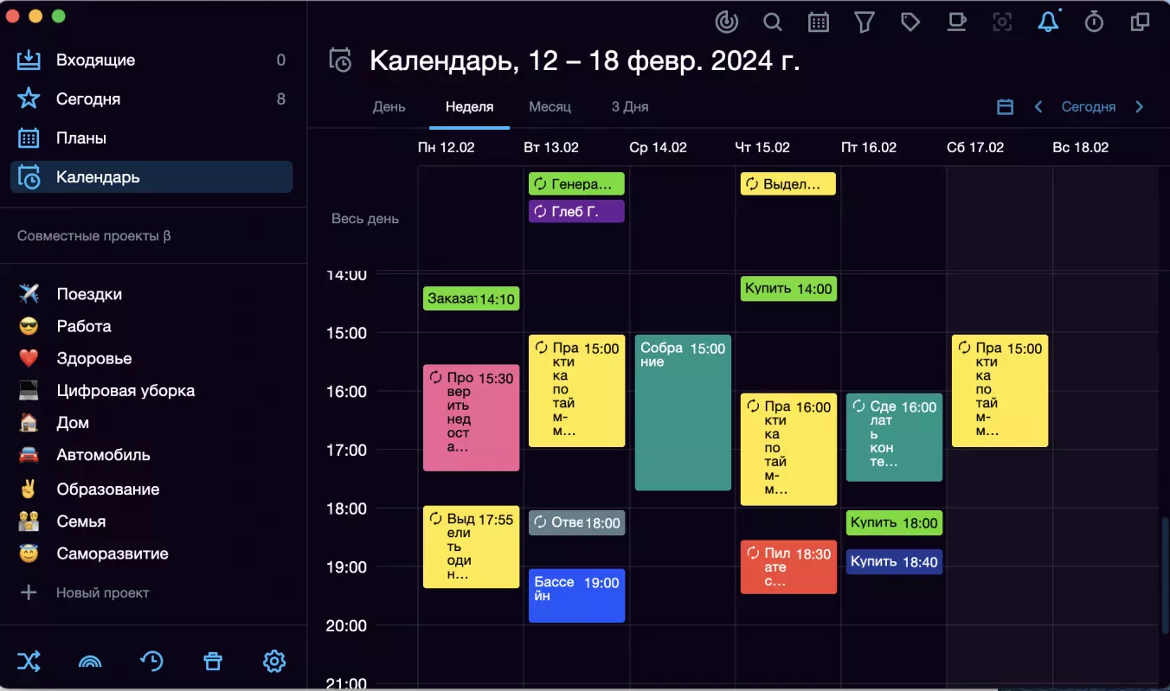Click the coffee cup icon
The image size is (1170, 691).
956,22
